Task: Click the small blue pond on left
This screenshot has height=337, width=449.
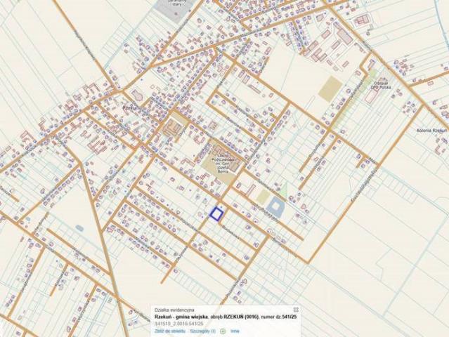Action: click(79, 228)
